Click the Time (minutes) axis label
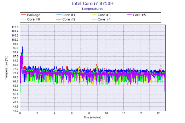Screen dimensions: 185x123 pyautogui.click(x=92, y=117)
